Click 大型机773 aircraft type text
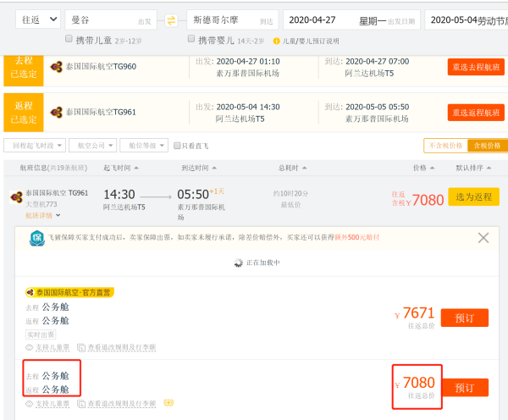Image resolution: width=508 pixels, height=420 pixels. (41, 204)
